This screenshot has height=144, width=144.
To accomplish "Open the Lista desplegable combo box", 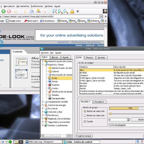I will coord(126,125).
